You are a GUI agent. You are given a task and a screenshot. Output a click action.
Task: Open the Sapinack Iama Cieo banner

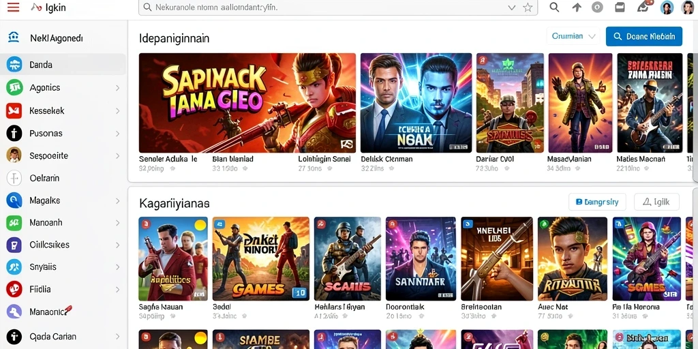(x=247, y=104)
